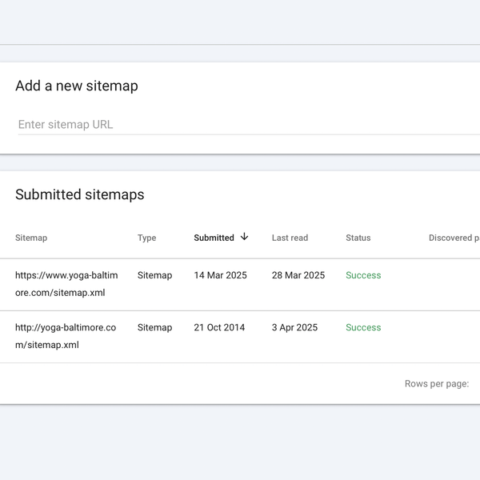Select the 14 Mar 2025 submitted date
Screen dimensions: 480x480
[220, 275]
